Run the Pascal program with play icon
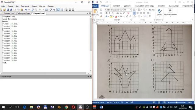195x110 pixels. pyautogui.click(x=40, y=9)
